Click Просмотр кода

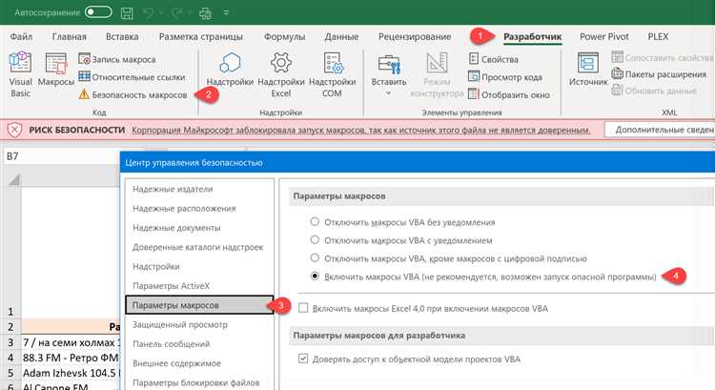[505, 77]
